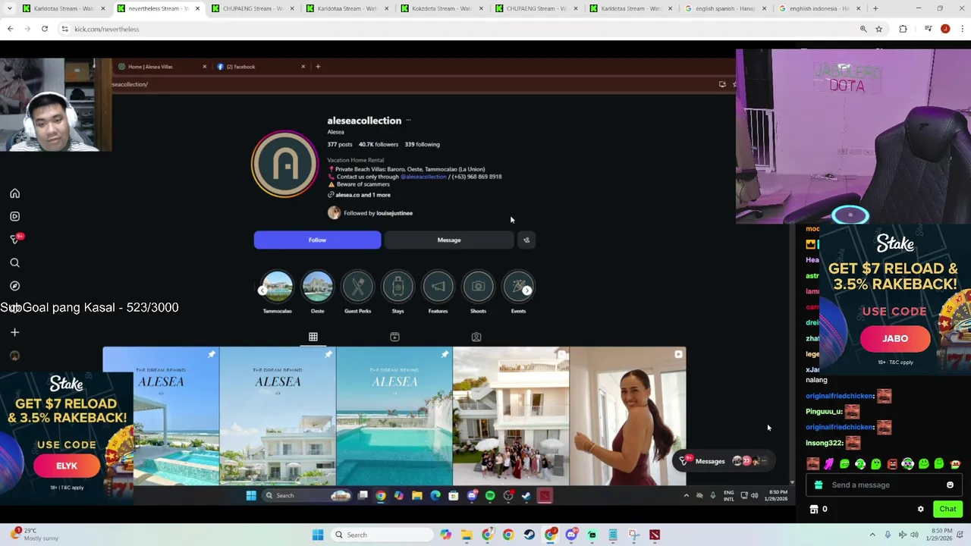
Task: Open the Events story highlight
Action: click(x=518, y=287)
